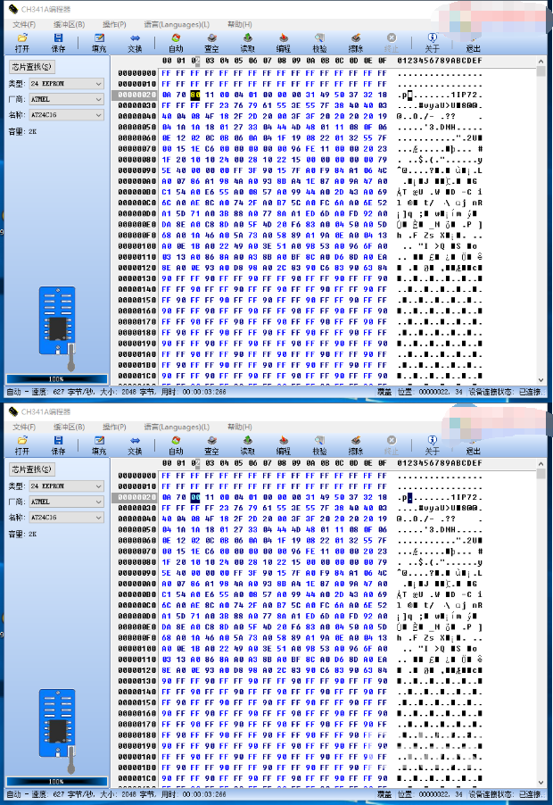Click address 00000020 in lower window

(x=136, y=497)
